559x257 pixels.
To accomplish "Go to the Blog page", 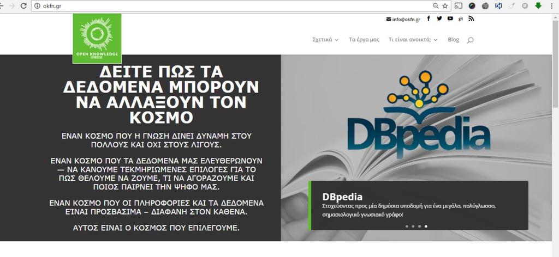I will coord(454,40).
